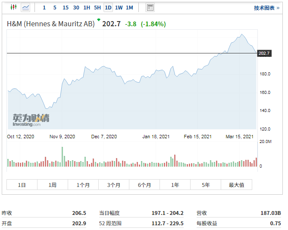Switch to candlestick chart type
288x230 pixels.
tap(13, 7)
